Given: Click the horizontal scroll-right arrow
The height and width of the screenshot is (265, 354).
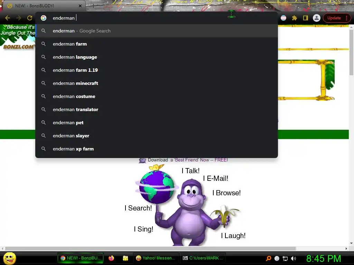Looking at the screenshot, I should 346,248.
